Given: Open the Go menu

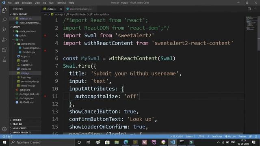Looking at the screenshot, I should [45, 3].
